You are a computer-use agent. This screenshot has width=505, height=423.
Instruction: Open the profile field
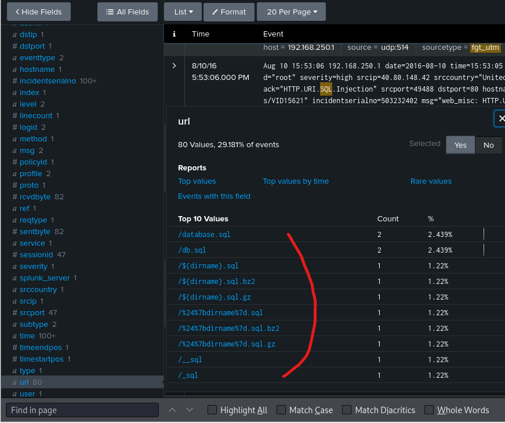[x=31, y=173]
